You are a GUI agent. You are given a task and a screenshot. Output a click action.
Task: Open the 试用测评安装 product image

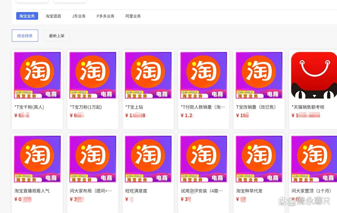204,159
